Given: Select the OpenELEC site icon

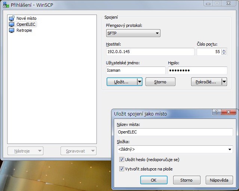Looking at the screenshot, I should click(12, 24).
